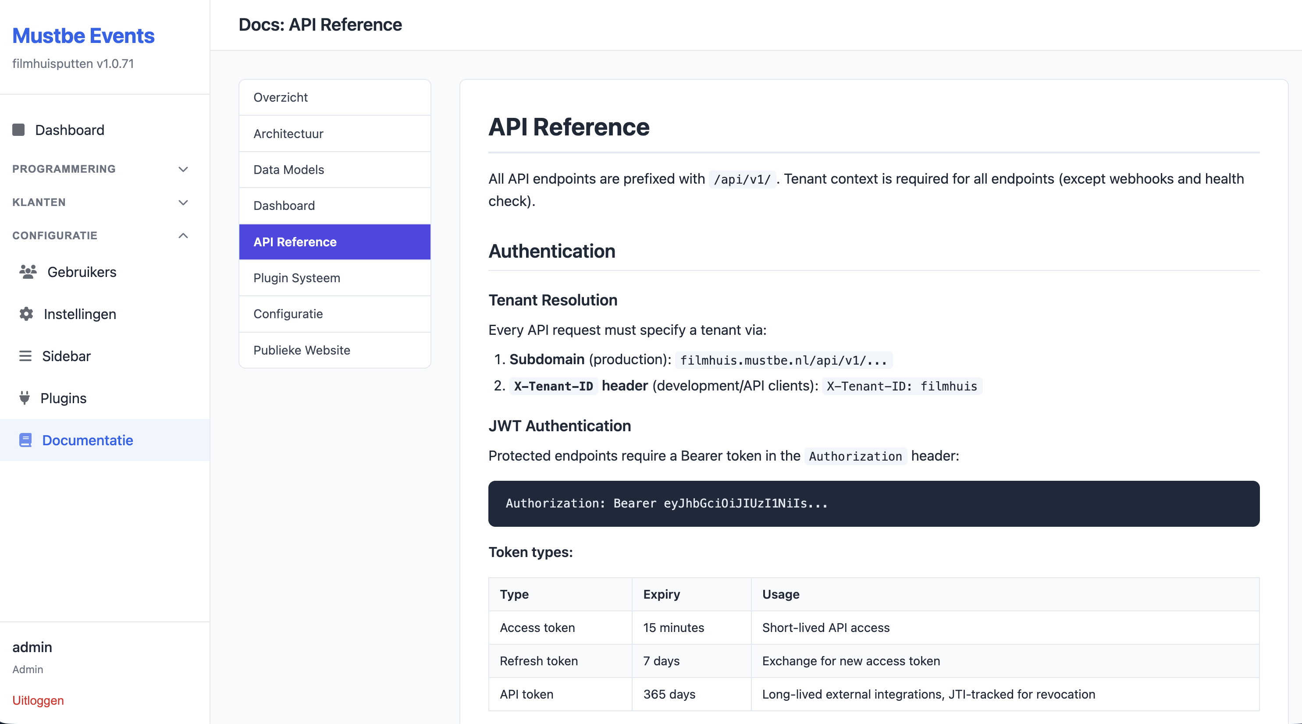Click the Plugins plug icon

tap(24, 398)
